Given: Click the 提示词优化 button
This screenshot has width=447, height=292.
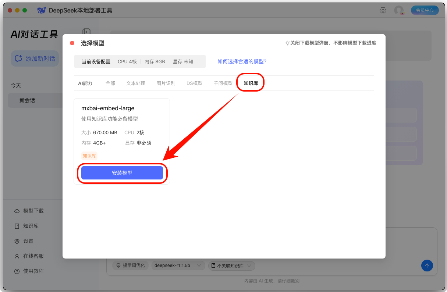Looking at the screenshot, I should [x=131, y=266].
